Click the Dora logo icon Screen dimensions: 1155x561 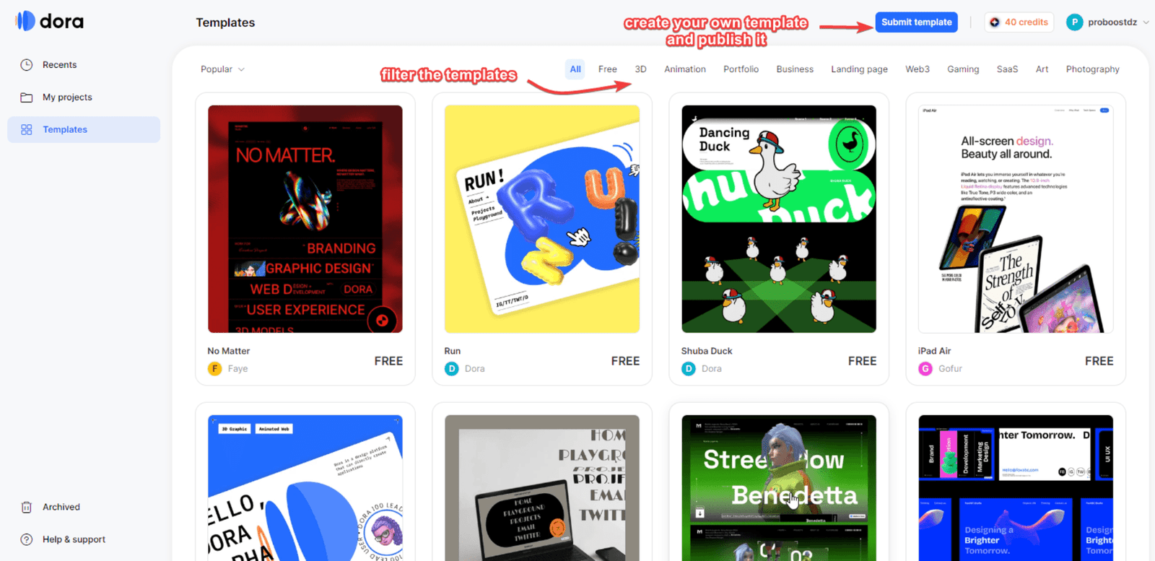[25, 21]
